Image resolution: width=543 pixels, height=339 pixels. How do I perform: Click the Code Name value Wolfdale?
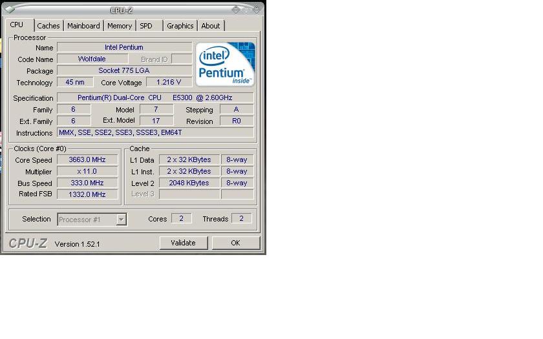92,59
